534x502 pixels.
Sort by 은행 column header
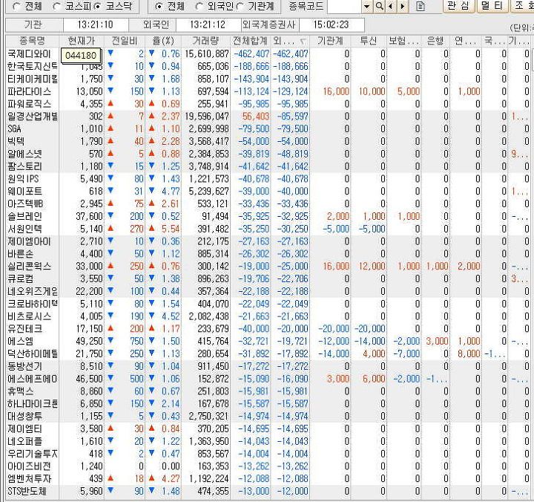tap(435, 41)
